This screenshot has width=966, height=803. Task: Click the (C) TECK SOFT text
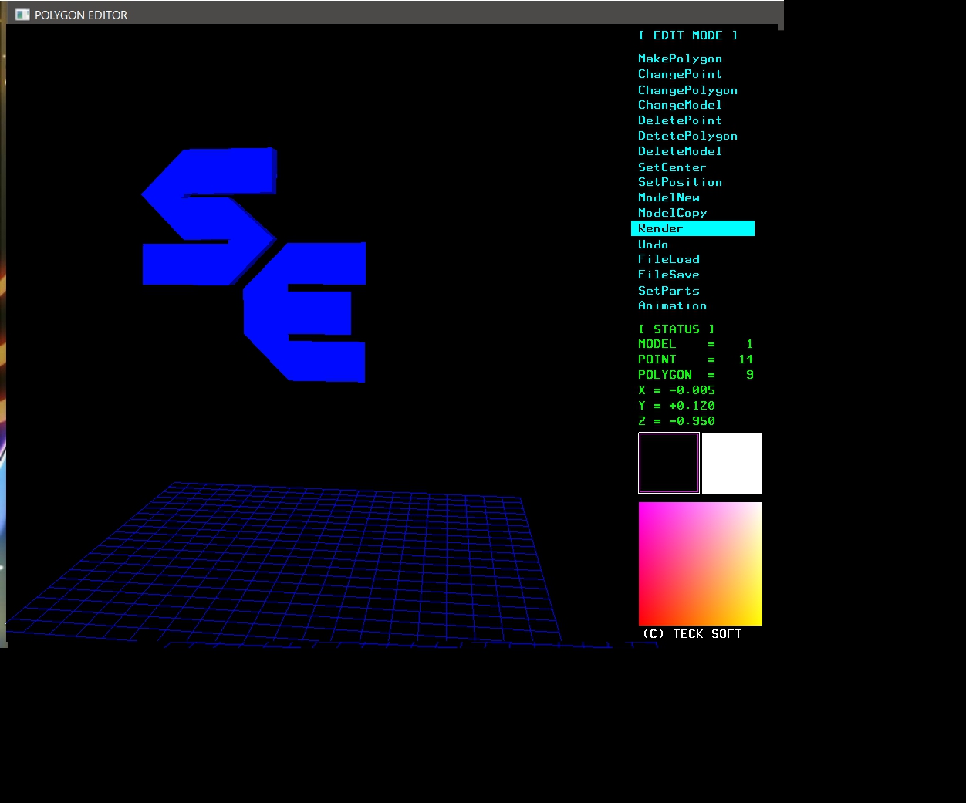[x=692, y=634]
